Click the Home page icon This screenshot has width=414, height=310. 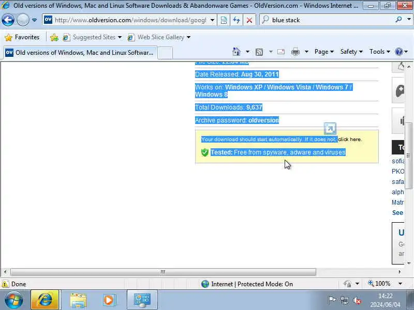[x=236, y=52]
